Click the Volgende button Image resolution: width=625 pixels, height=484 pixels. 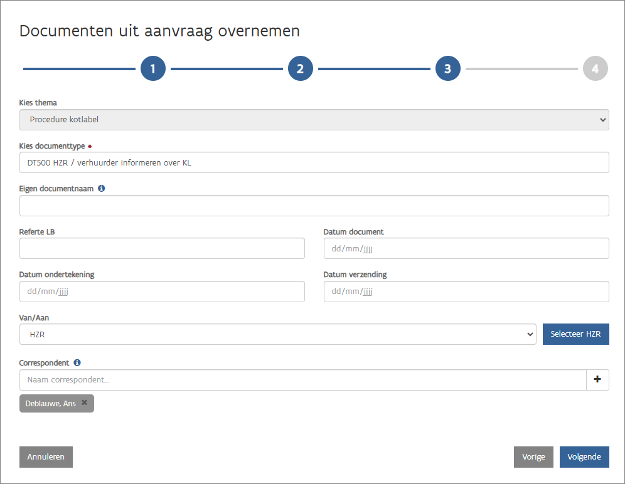click(x=584, y=457)
